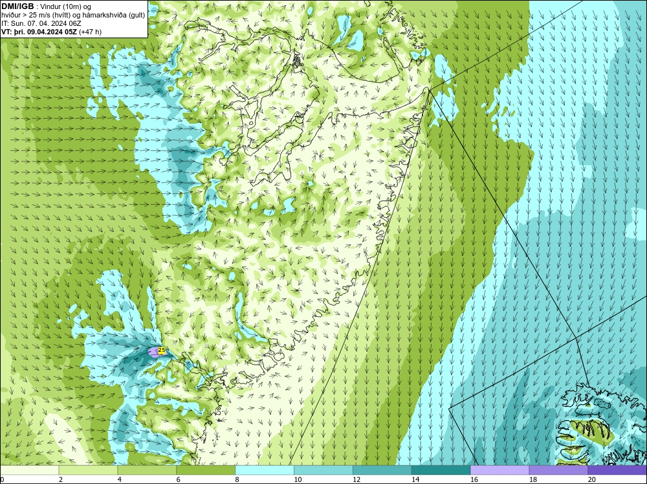Click the DMI/IGB title text
647x484 pixels.
17,6
